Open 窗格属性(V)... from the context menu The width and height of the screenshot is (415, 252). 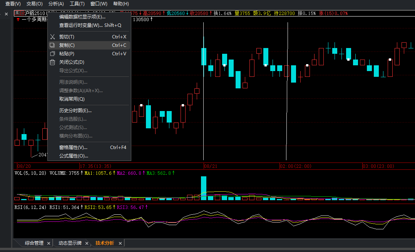pos(73,148)
